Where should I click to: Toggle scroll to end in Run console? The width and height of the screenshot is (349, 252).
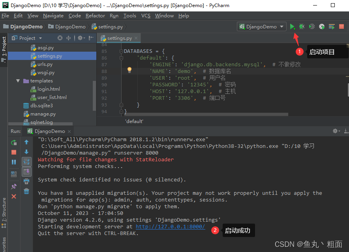(26, 172)
